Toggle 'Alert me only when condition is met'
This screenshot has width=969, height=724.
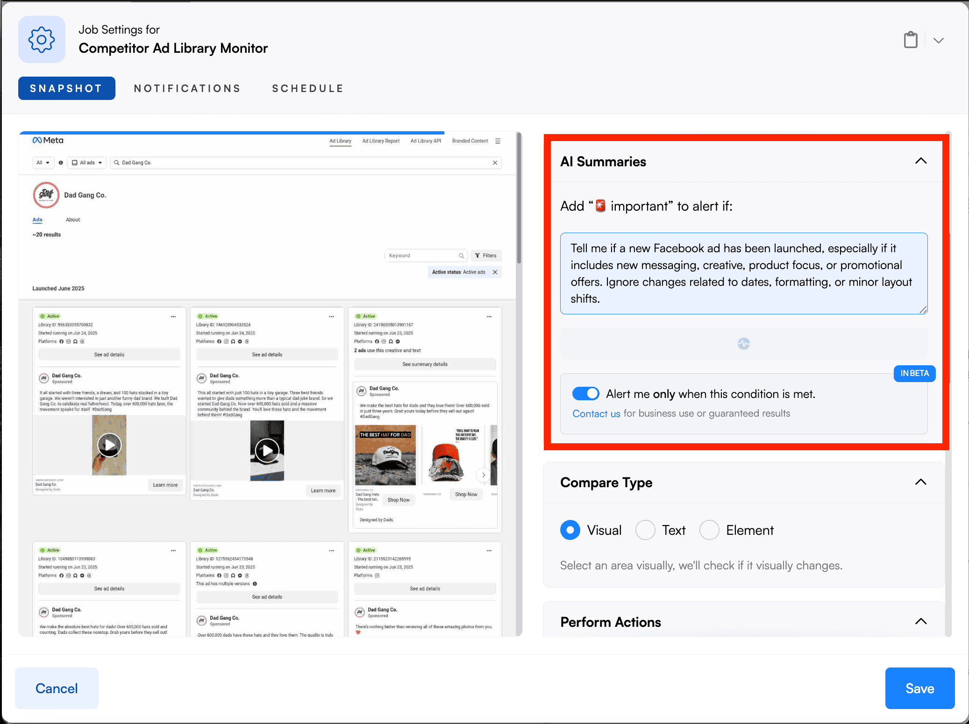(585, 394)
